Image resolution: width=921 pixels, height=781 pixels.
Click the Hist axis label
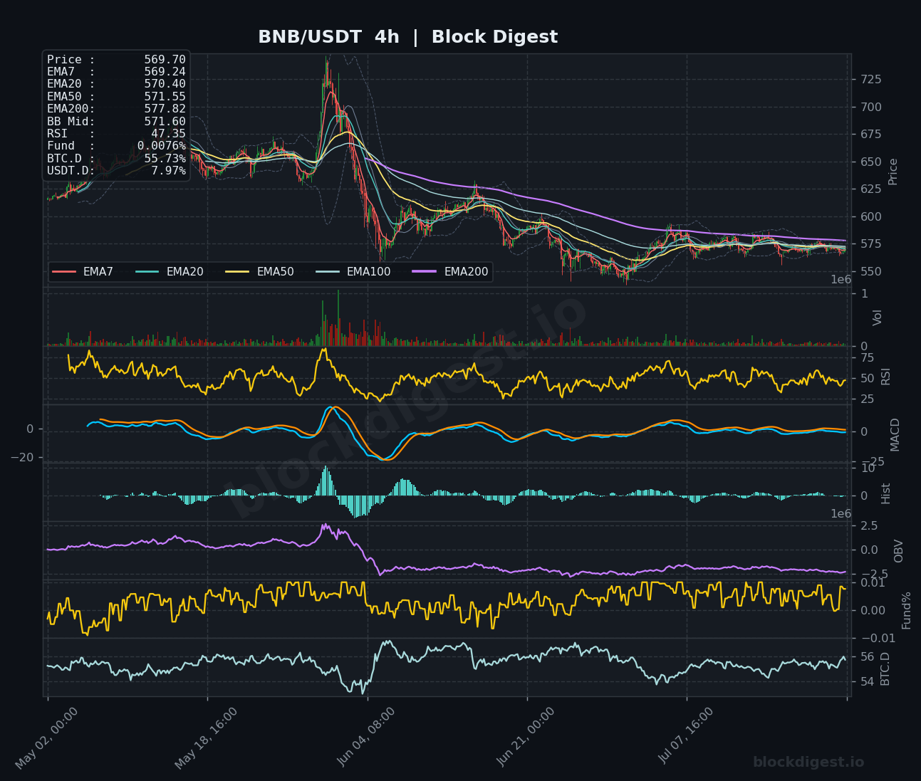(886, 493)
